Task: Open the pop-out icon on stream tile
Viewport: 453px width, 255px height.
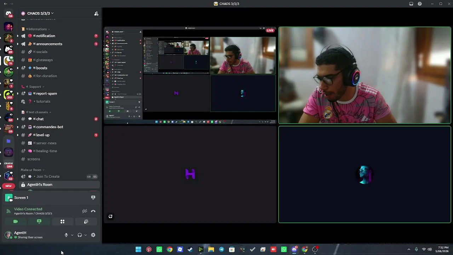Action: tap(110, 216)
